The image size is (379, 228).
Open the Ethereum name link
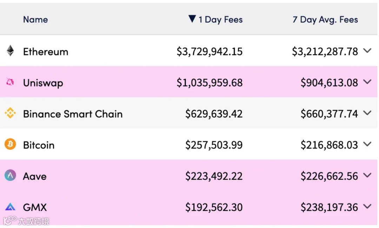[46, 52]
